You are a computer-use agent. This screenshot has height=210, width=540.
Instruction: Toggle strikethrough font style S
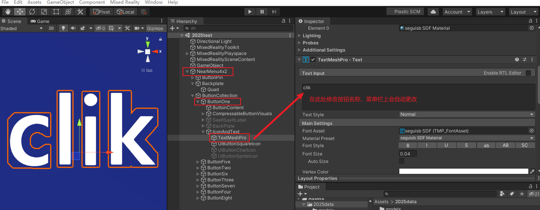(466, 145)
